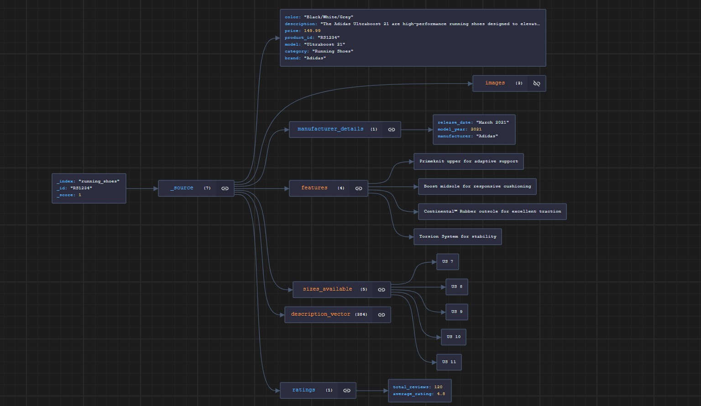701x406 pixels.
Task: Select the US 10 size node
Action: (454, 337)
